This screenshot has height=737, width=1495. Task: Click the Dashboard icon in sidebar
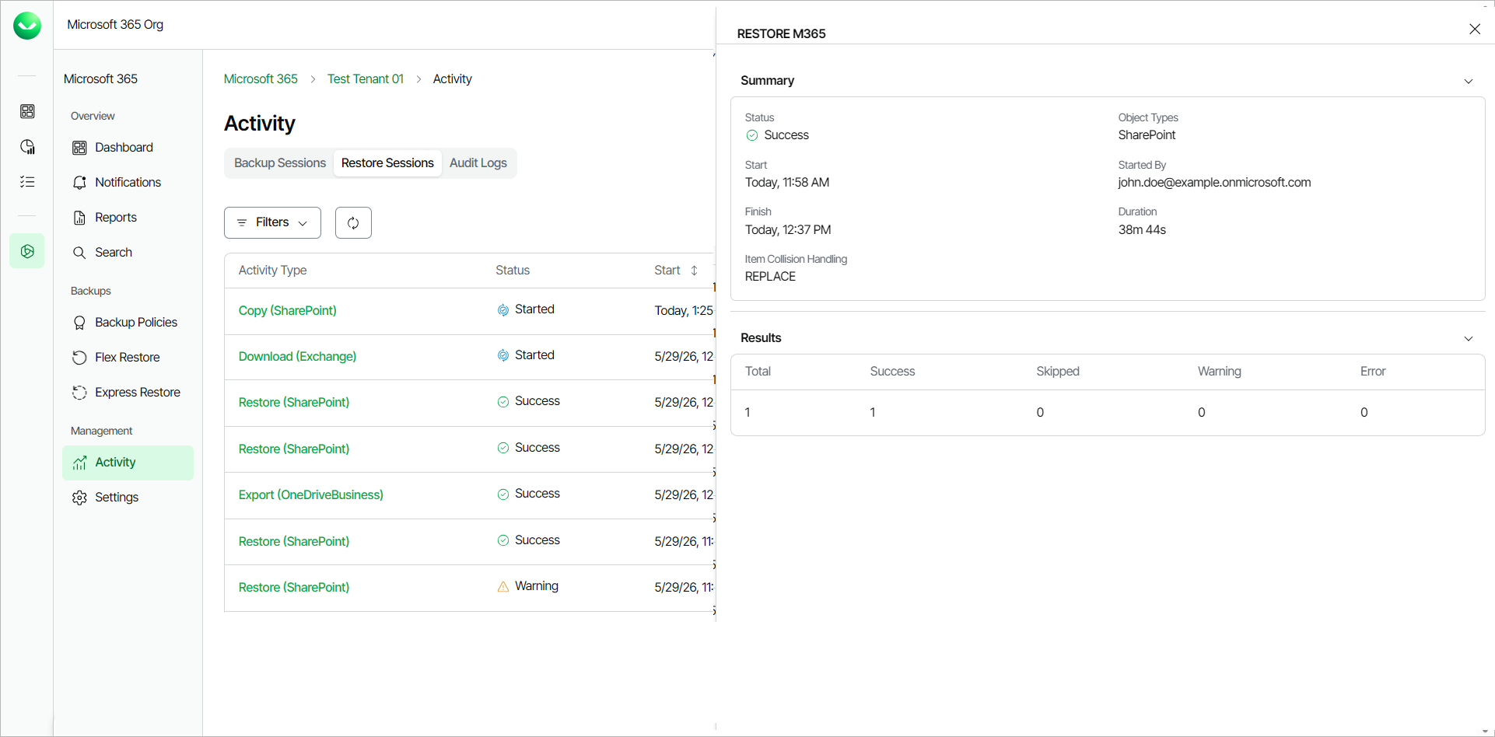pos(79,148)
